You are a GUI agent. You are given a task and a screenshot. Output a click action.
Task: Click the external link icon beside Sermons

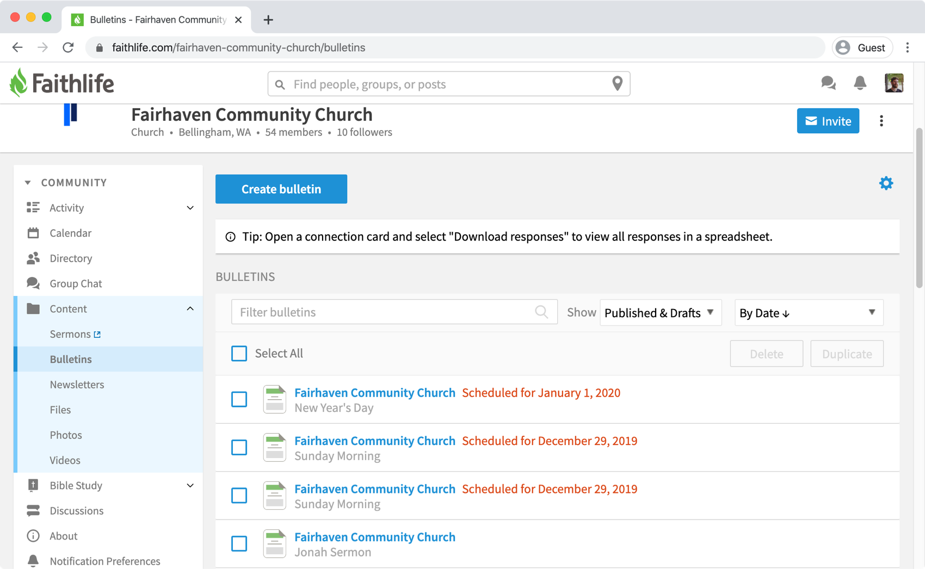tap(97, 335)
